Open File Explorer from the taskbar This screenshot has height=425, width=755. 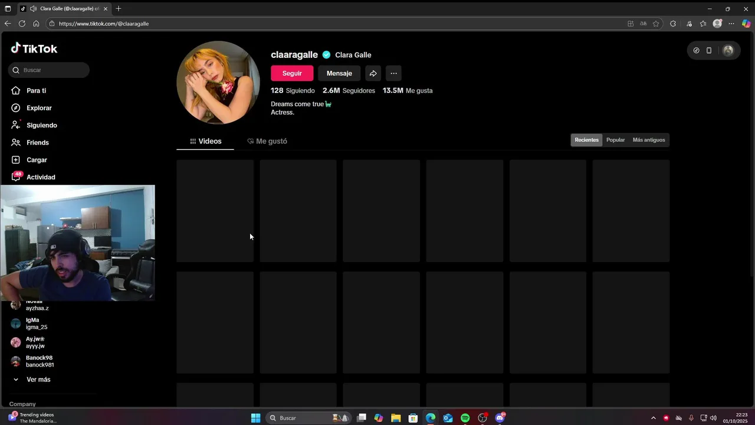coord(396,418)
